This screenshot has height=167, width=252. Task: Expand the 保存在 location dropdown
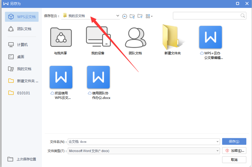click(118, 16)
